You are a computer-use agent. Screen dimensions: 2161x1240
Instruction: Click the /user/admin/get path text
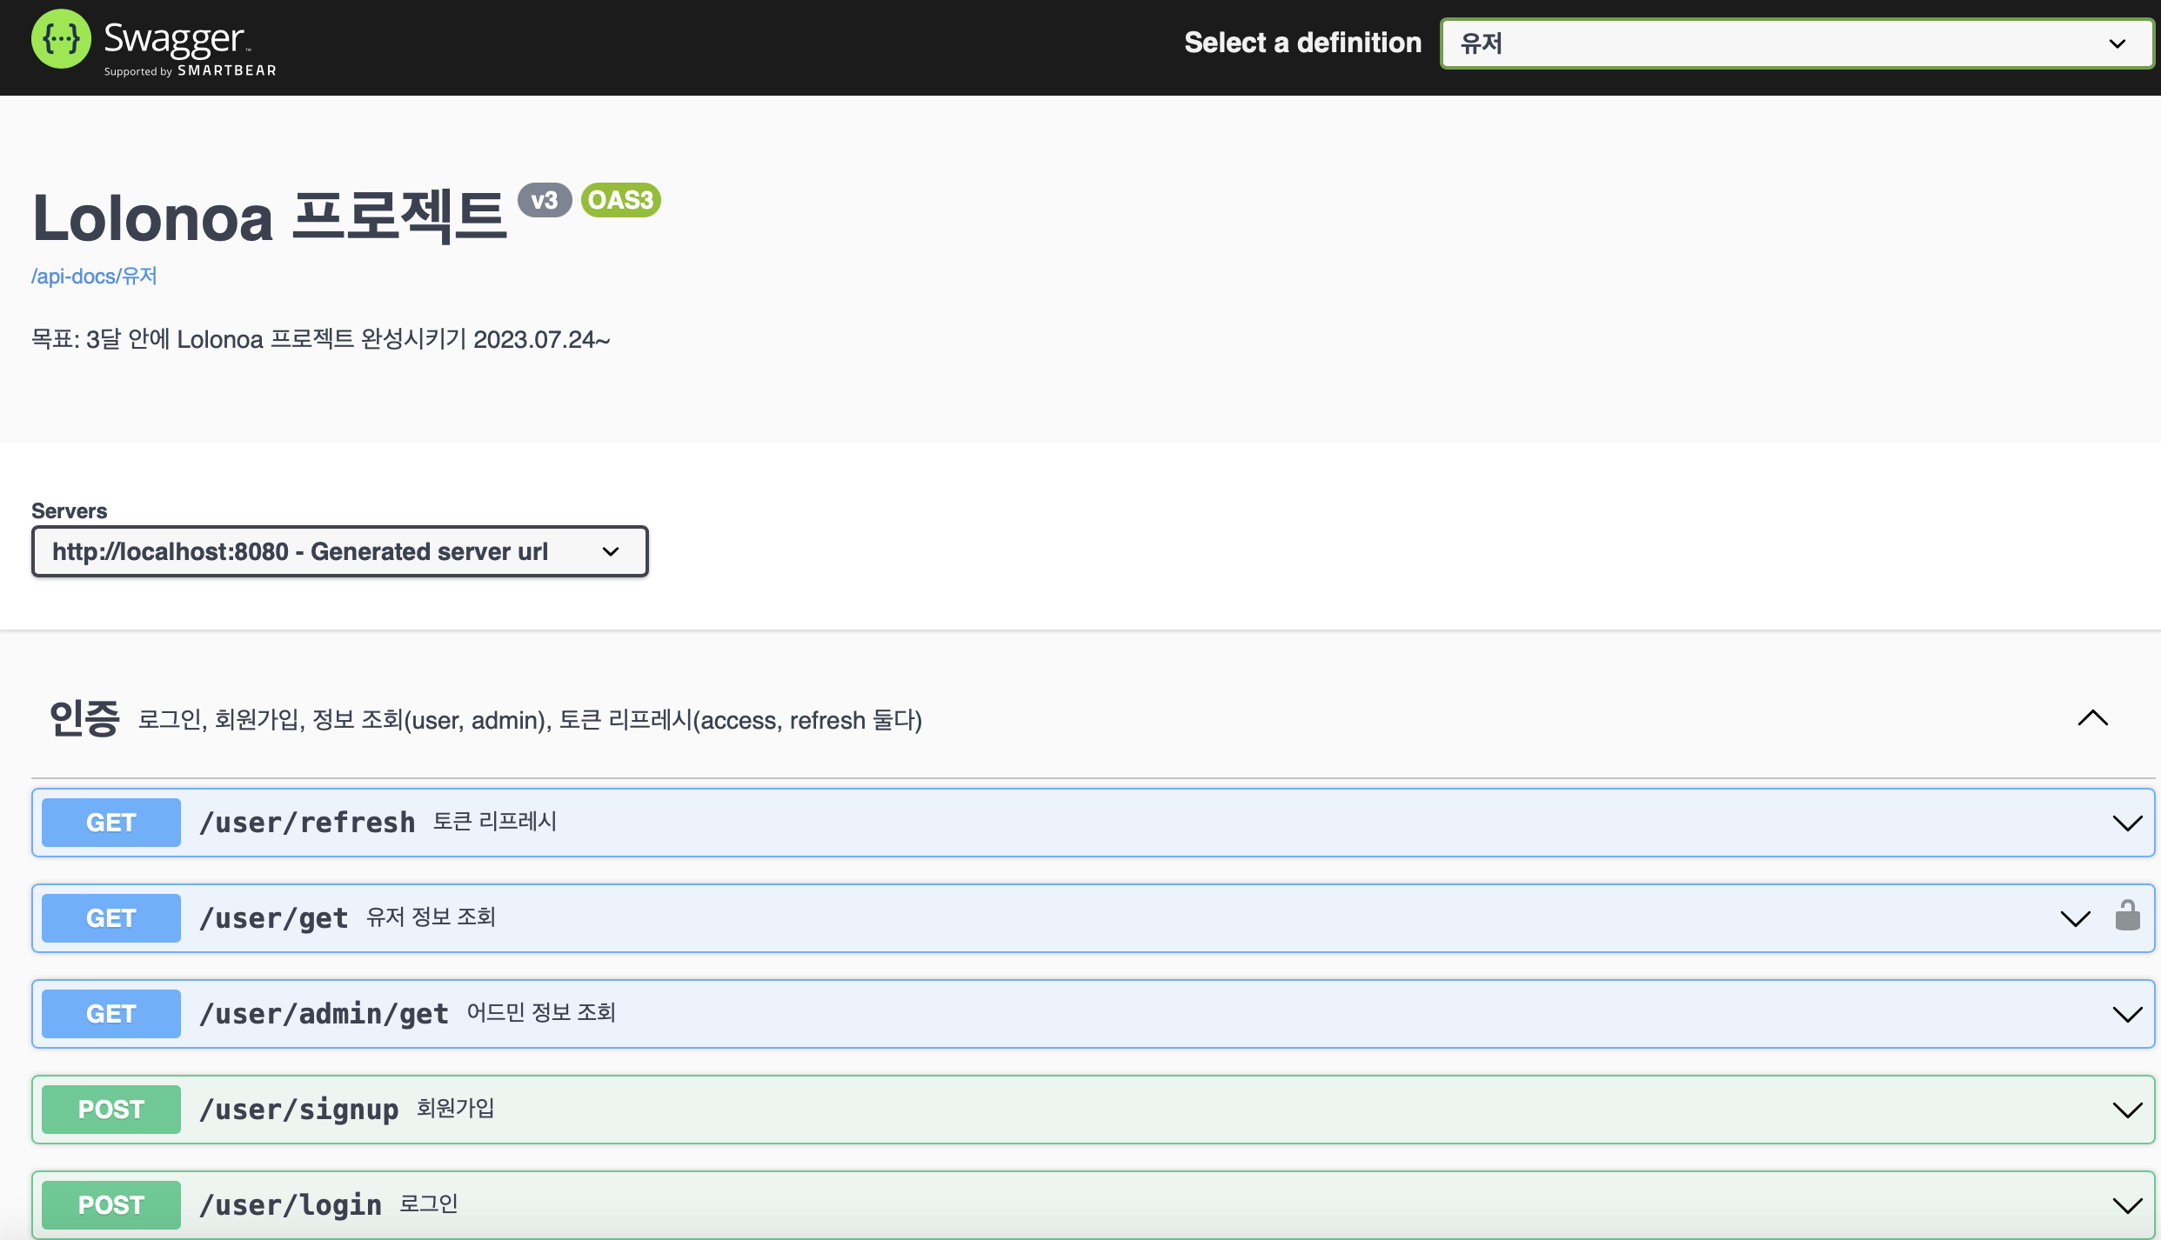324,1014
